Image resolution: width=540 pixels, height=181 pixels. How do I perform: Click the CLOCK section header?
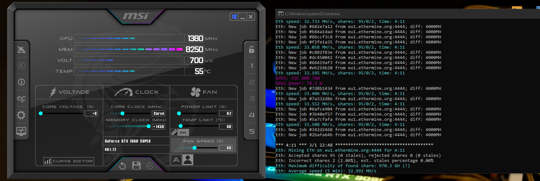136,92
